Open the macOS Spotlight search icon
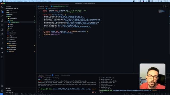170x95 pixels. [x=158, y=1]
